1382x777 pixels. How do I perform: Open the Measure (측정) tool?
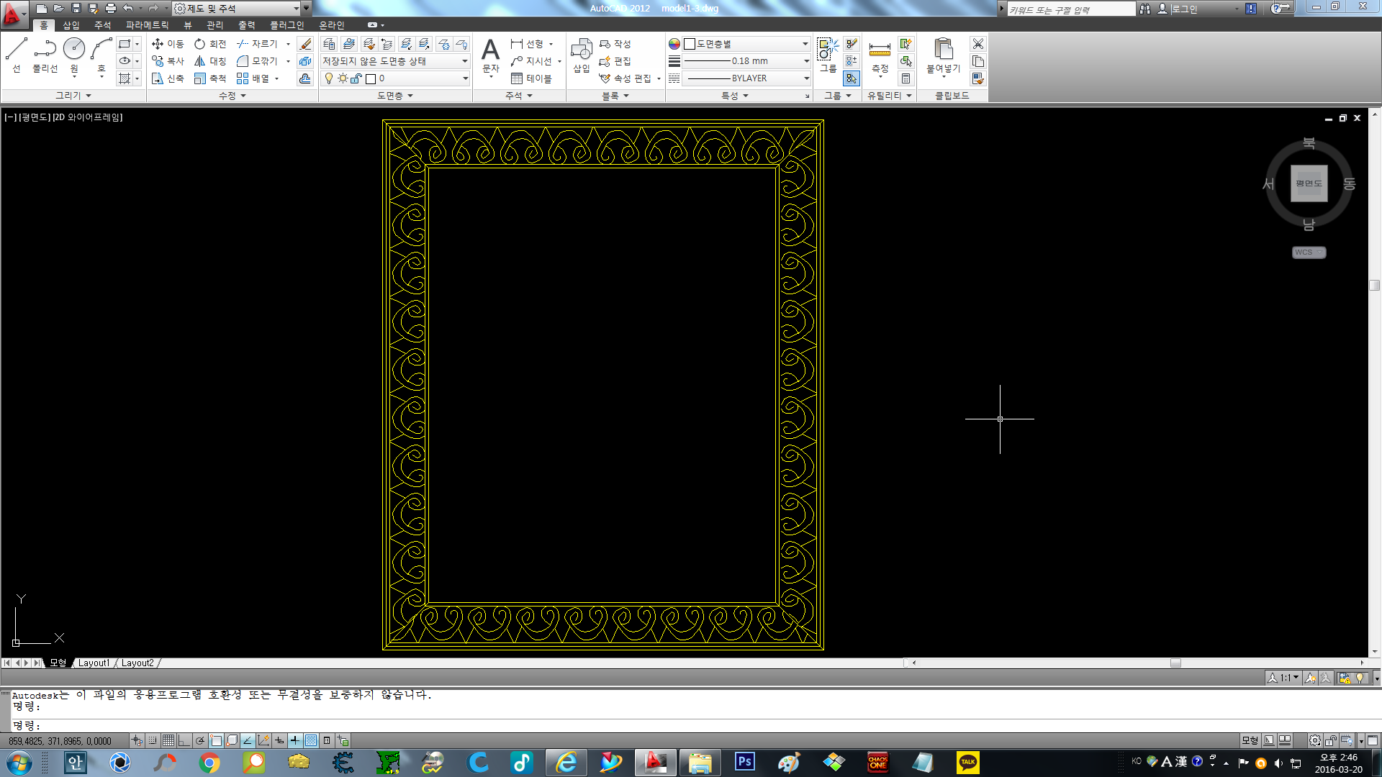[x=880, y=52]
